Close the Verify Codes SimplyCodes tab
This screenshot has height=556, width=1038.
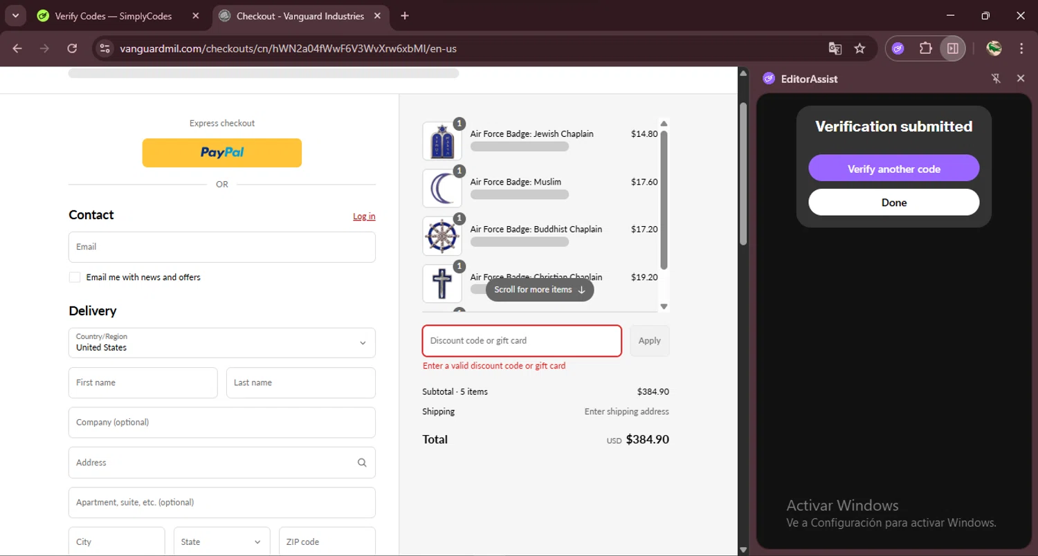tap(196, 16)
